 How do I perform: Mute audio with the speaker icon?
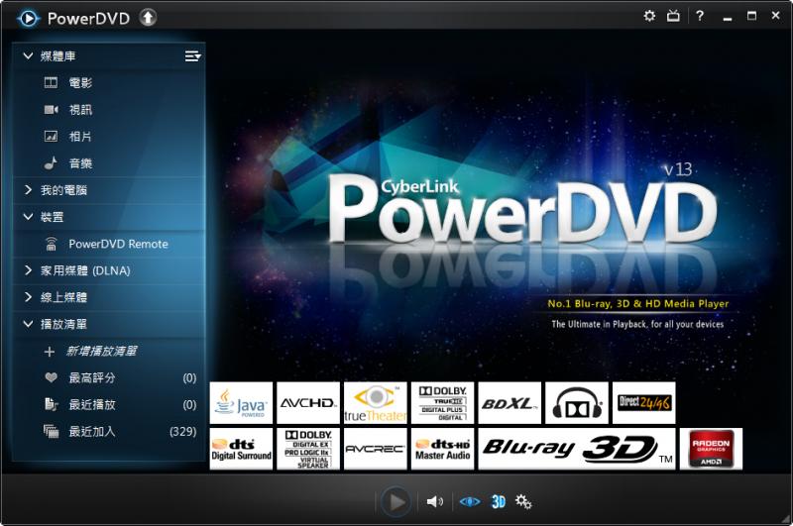tap(434, 502)
